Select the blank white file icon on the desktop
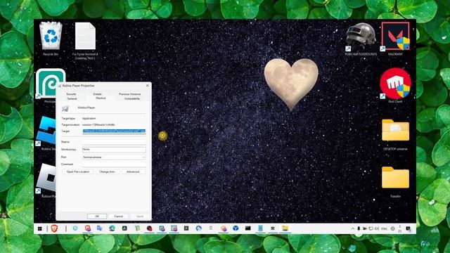 click(x=85, y=37)
